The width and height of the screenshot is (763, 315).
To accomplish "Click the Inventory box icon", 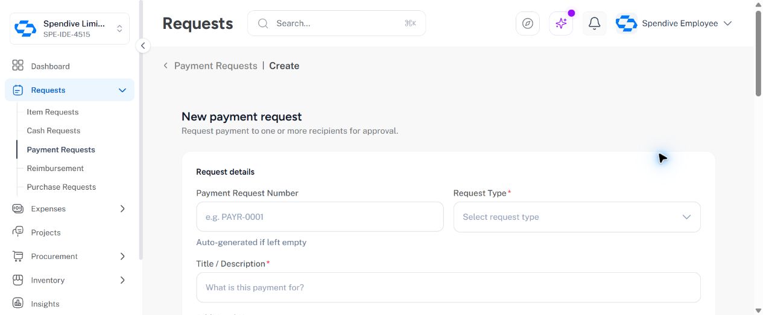I will pyautogui.click(x=18, y=280).
